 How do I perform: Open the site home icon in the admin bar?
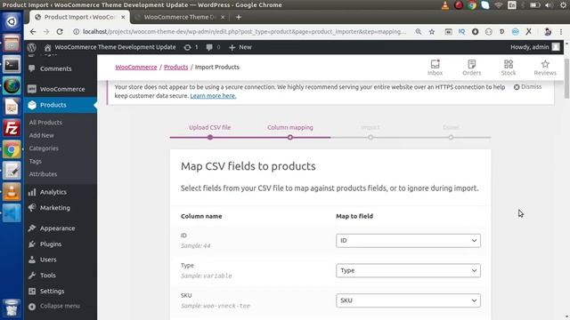coord(47,47)
